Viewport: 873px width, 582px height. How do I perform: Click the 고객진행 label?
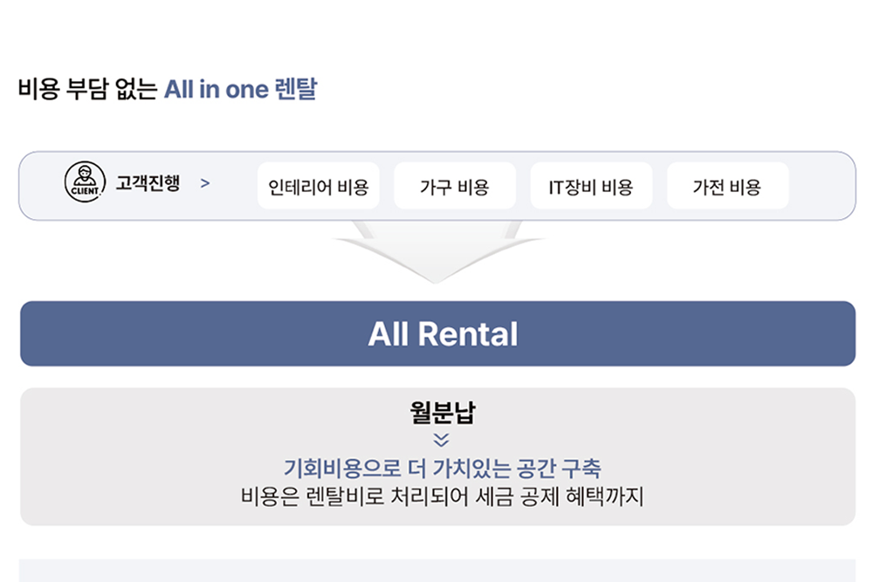(x=148, y=182)
